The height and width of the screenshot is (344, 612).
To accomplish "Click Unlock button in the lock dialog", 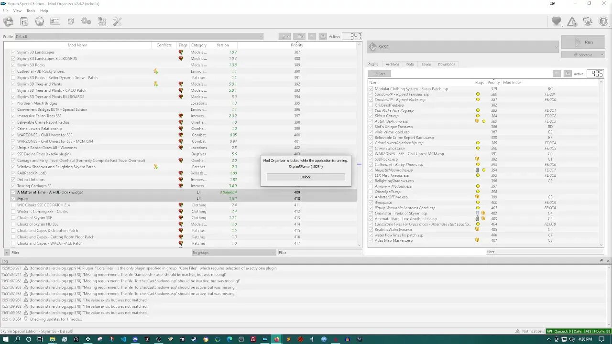I will click(306, 177).
